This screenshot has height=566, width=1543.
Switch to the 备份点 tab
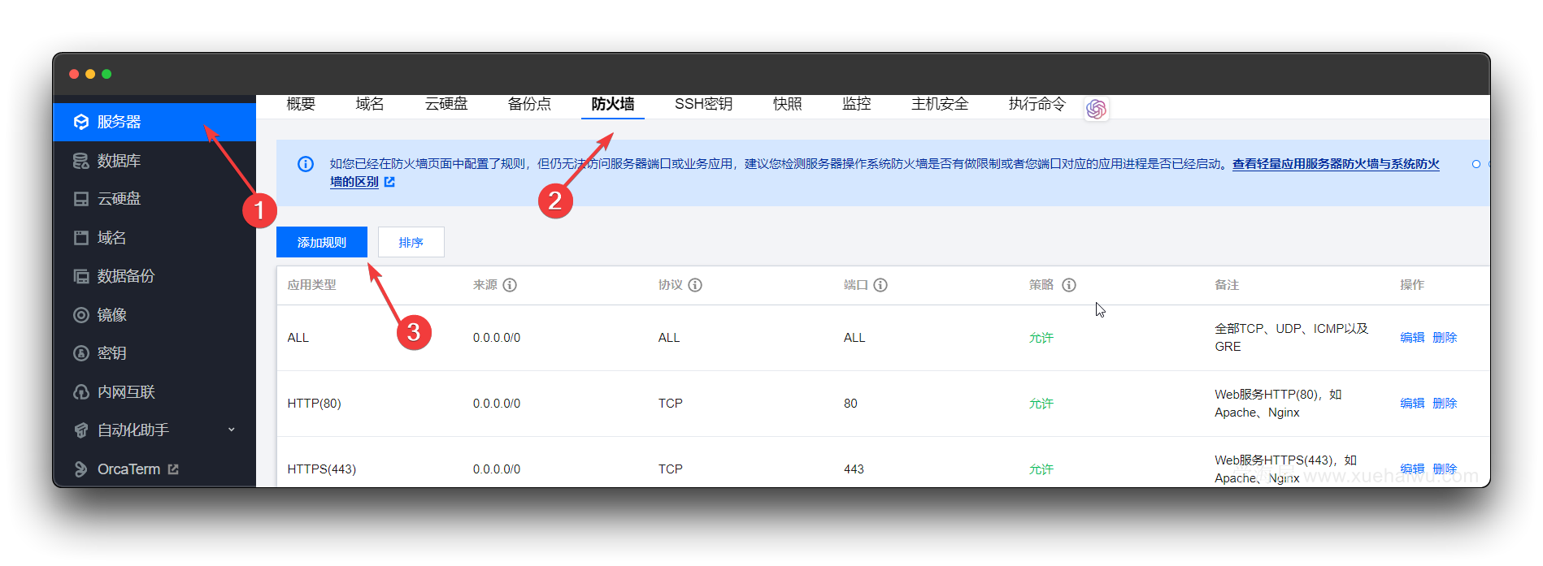[529, 104]
